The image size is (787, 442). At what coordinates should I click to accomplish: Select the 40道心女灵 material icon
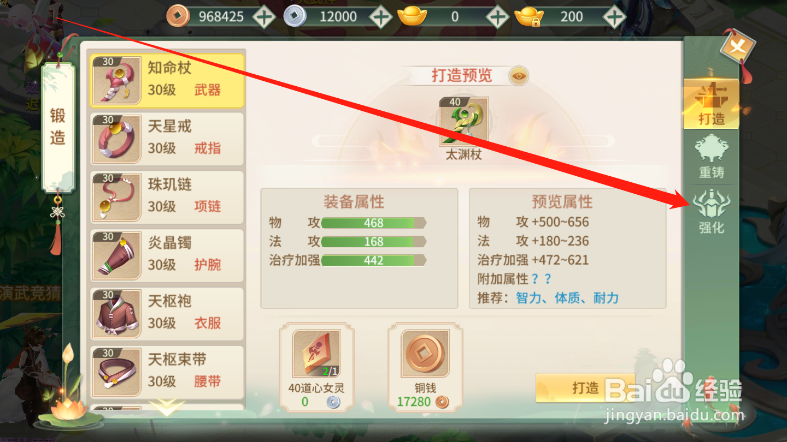(x=316, y=354)
